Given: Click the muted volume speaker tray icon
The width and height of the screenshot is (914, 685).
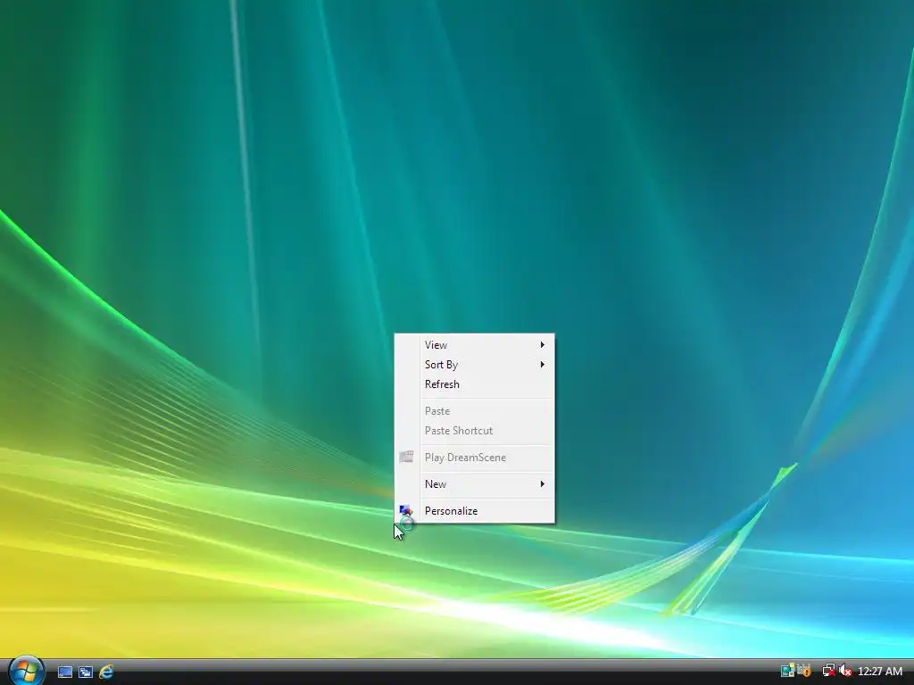Looking at the screenshot, I should click(844, 671).
